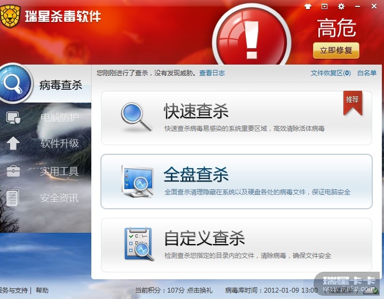Click the 全盘查杀 monitor icon
Image resolution: width=384 pixels, height=299 pixels.
(138, 182)
